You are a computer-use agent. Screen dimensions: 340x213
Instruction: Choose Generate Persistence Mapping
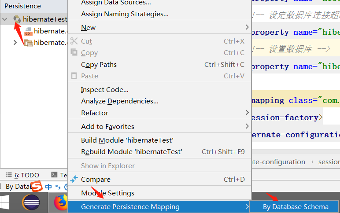tap(130, 206)
